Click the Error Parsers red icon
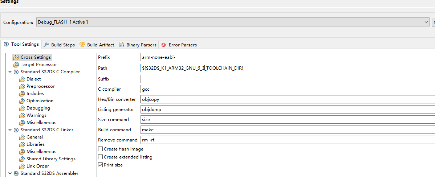 coord(164,45)
